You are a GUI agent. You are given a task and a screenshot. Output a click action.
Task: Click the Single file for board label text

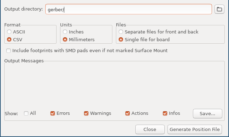click(x=147, y=39)
